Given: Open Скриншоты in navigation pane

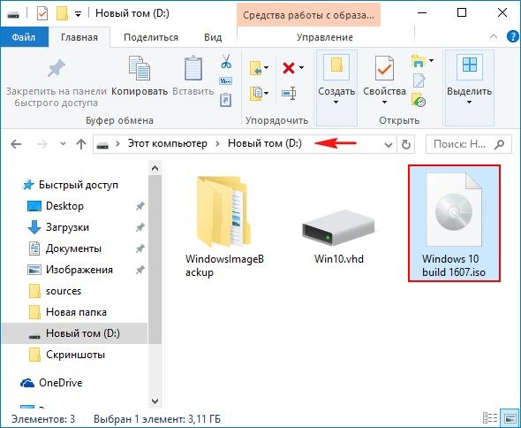Looking at the screenshot, I should coord(75,355).
